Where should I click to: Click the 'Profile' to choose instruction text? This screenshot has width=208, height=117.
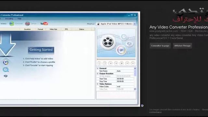39,62
